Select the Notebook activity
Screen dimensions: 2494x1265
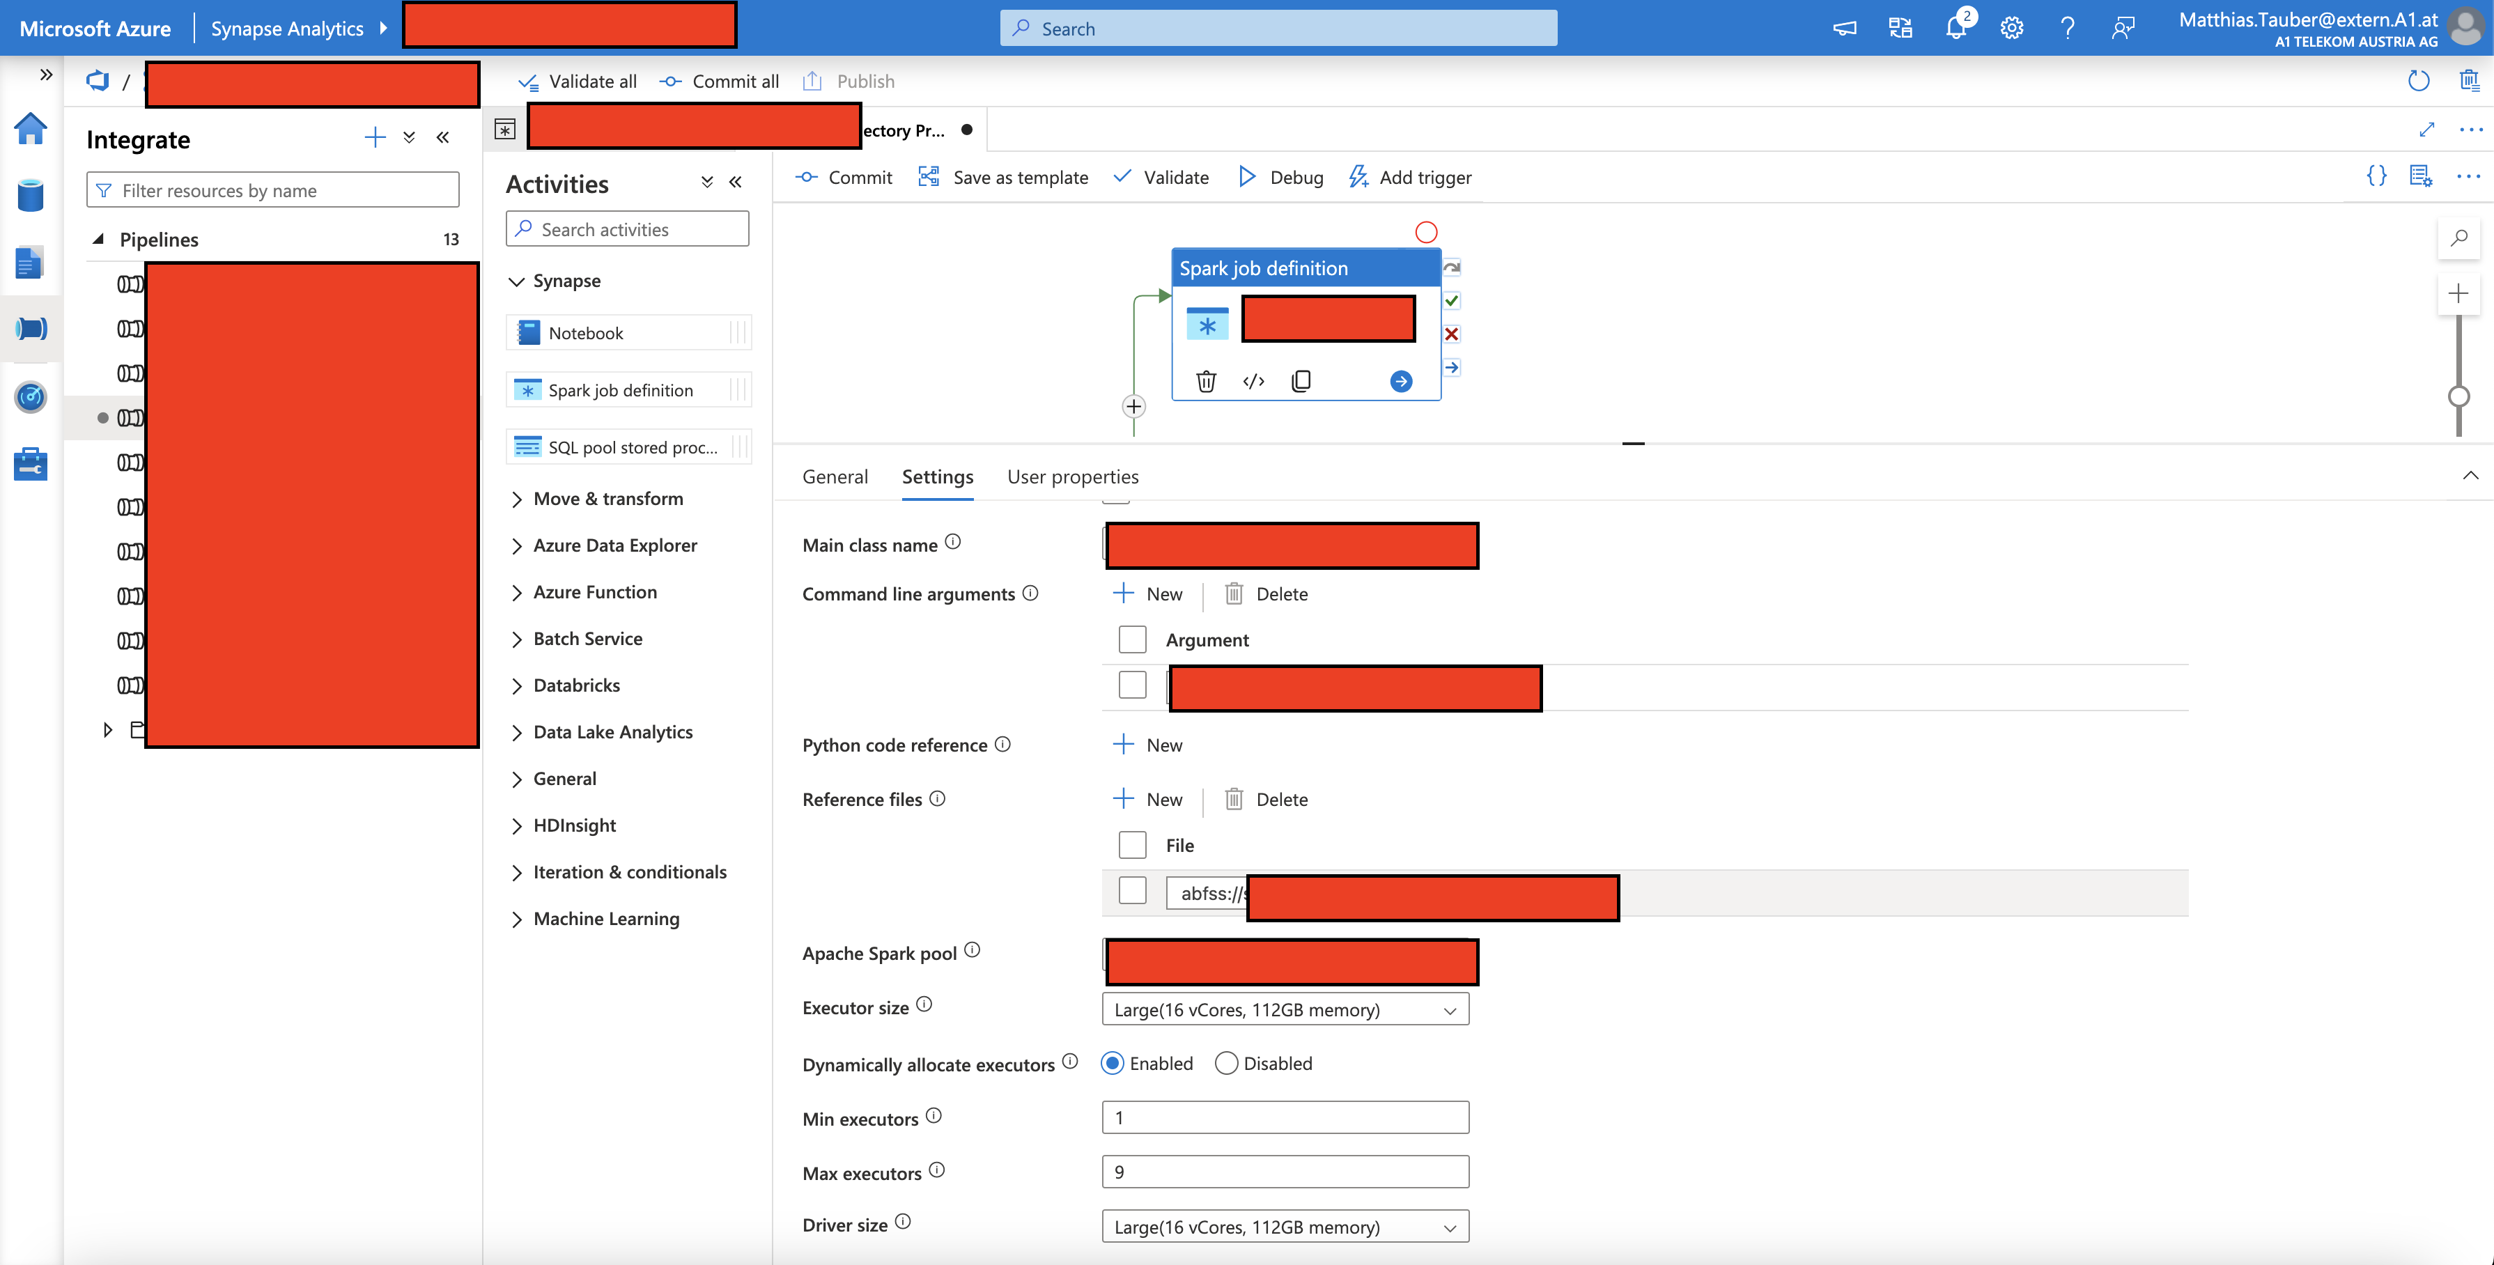tap(628, 333)
